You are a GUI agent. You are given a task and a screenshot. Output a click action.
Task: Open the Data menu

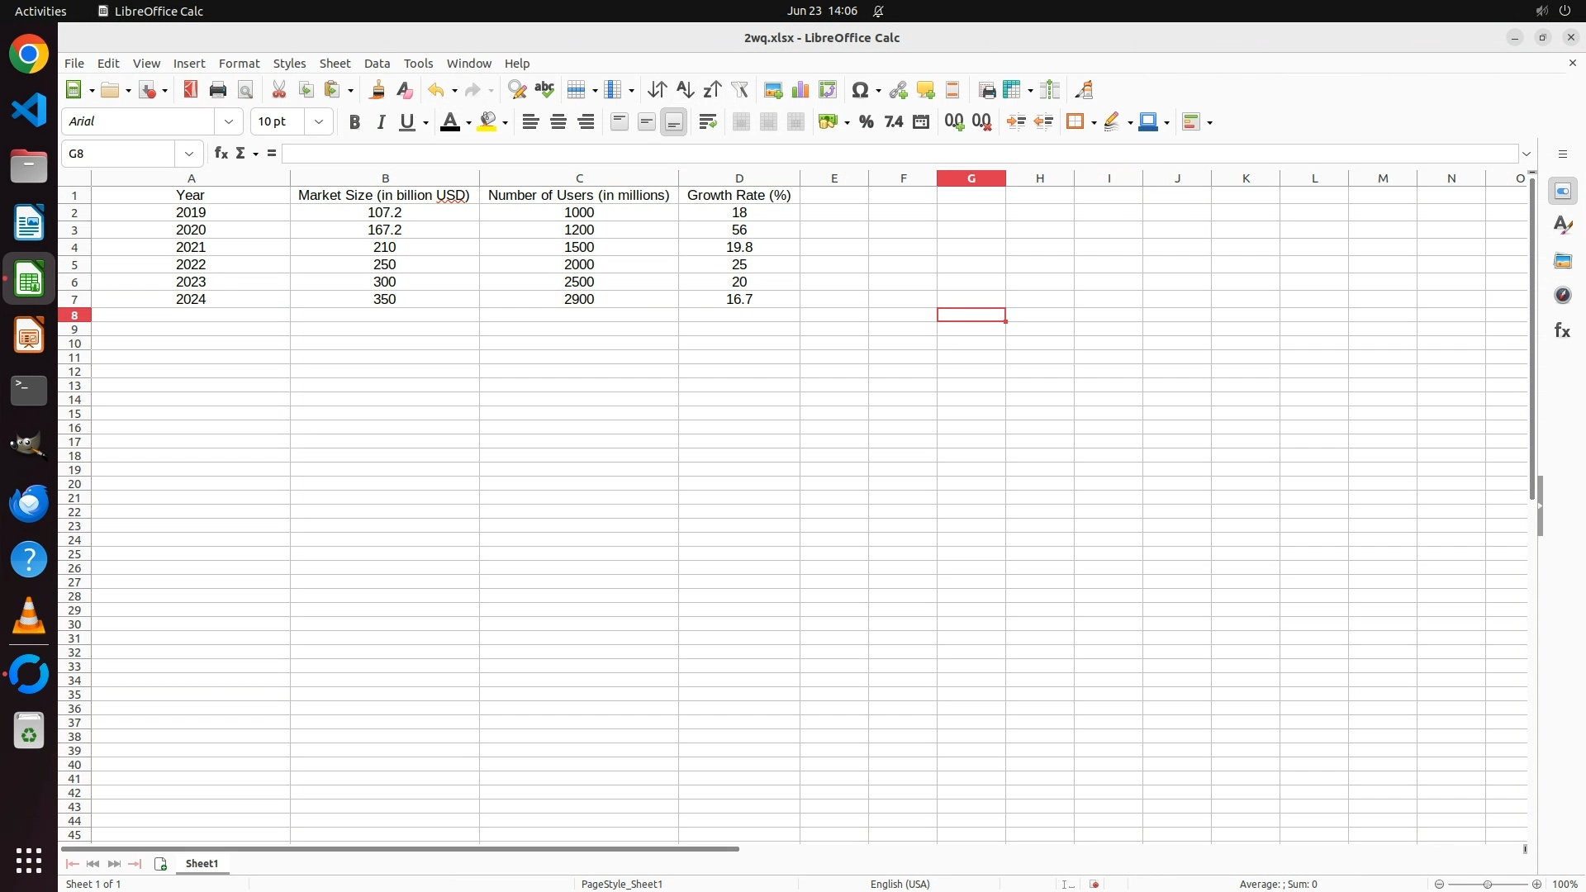(x=377, y=64)
